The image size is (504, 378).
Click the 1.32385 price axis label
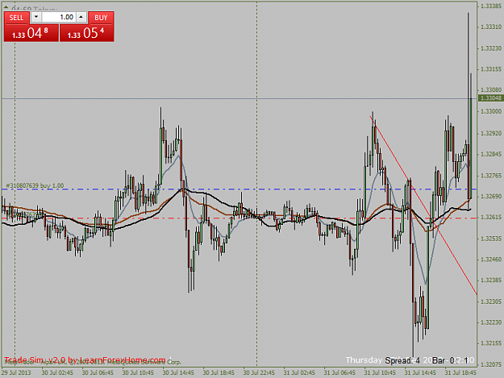[x=491, y=280]
